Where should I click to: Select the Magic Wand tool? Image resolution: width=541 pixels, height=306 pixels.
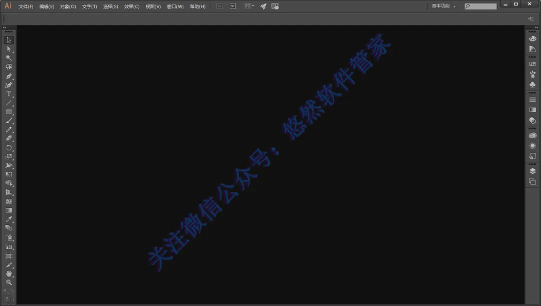(9, 58)
